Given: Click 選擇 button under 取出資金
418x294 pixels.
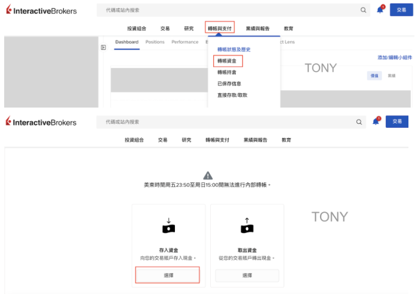Looking at the screenshot, I should tap(247, 275).
